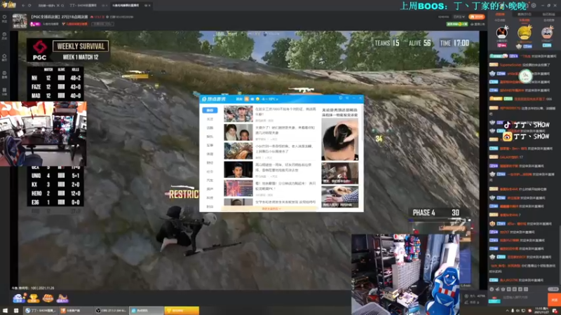This screenshot has height=315, width=561.
Task: Click the Huya logo at top-left
Action: (x=9, y=5)
